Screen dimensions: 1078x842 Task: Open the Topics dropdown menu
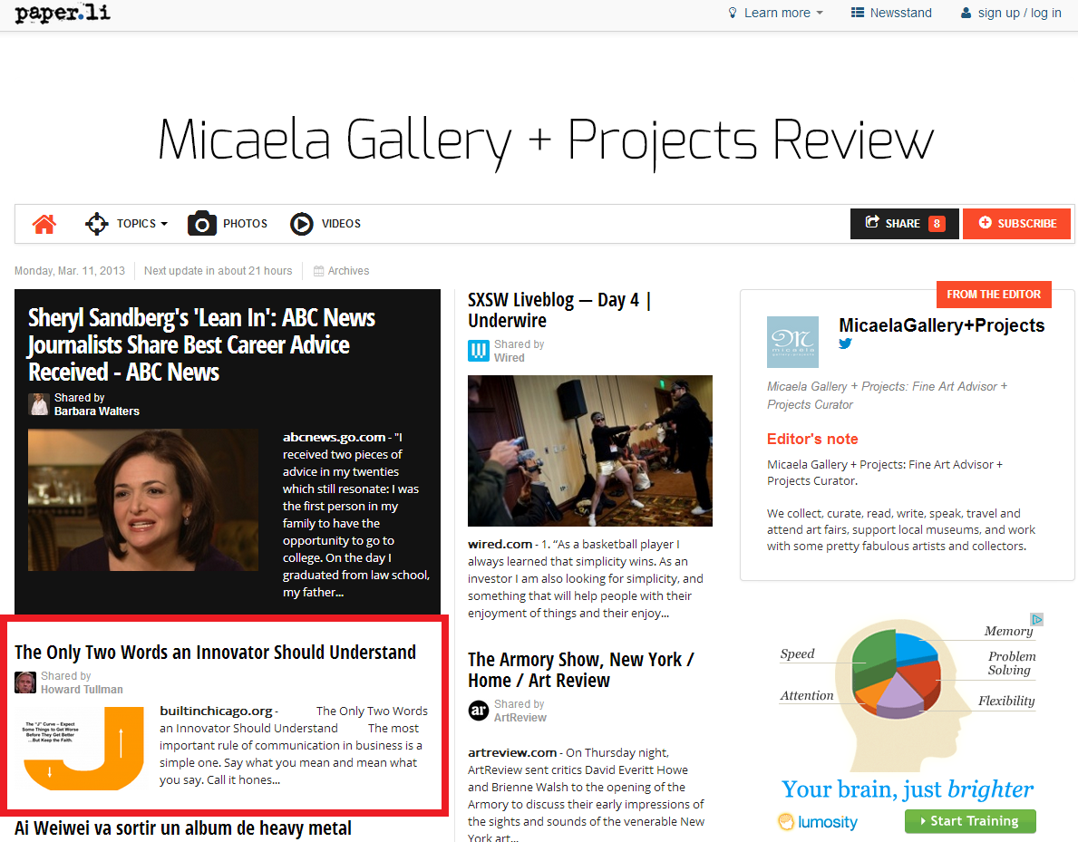click(141, 224)
